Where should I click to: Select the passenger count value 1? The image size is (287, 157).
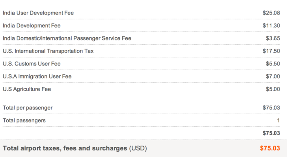(x=278, y=120)
